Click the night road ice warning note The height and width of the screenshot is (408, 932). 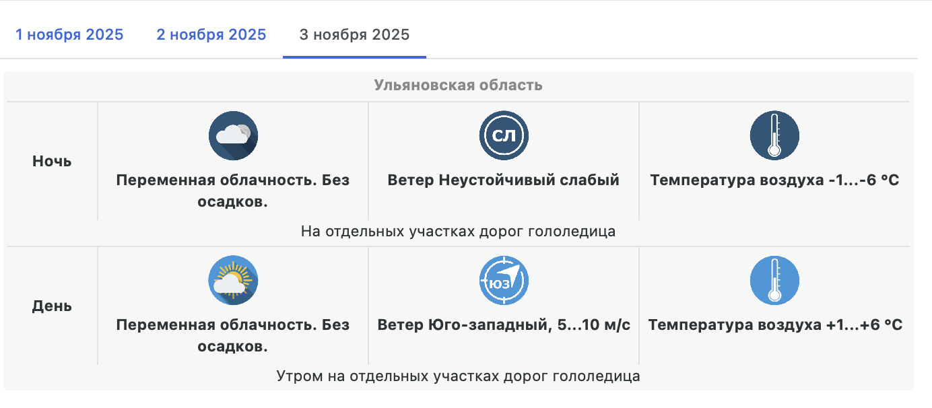click(458, 232)
